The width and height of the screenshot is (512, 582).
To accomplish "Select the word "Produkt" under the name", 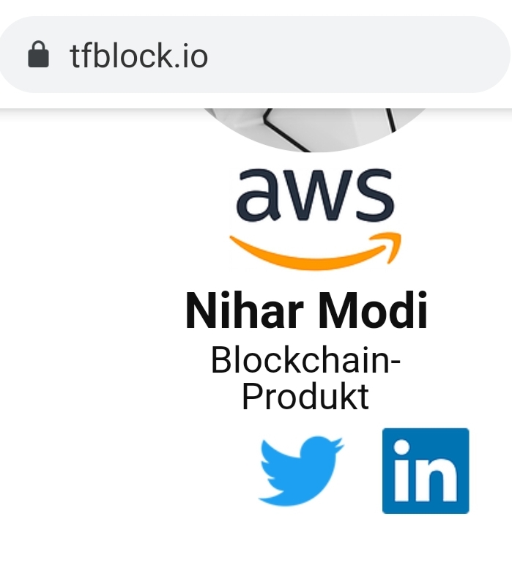I will coord(305,397).
